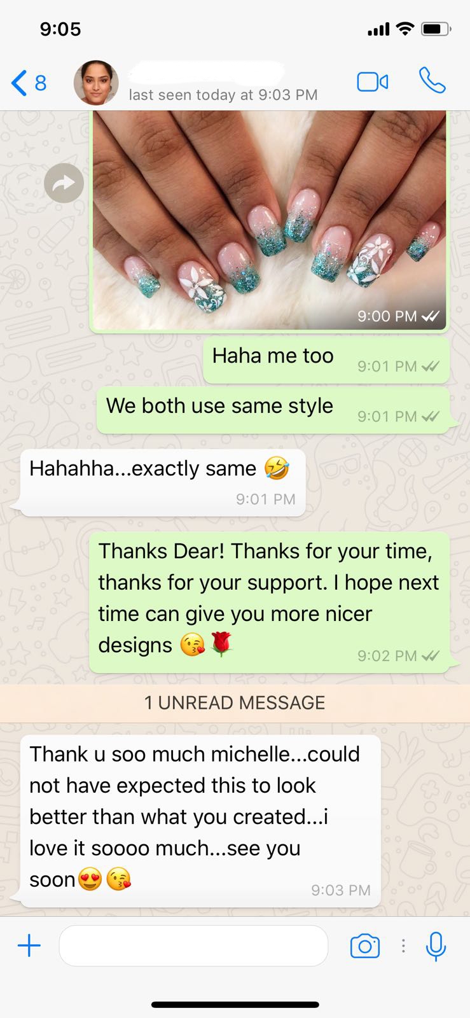470x1018 pixels.
Task: Tap the back arrow to chats list
Action: (19, 83)
